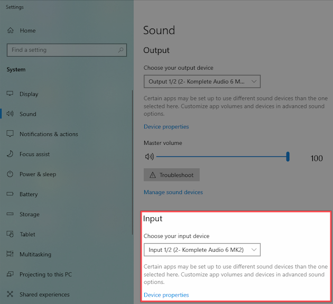Click the System section heading

16,69
